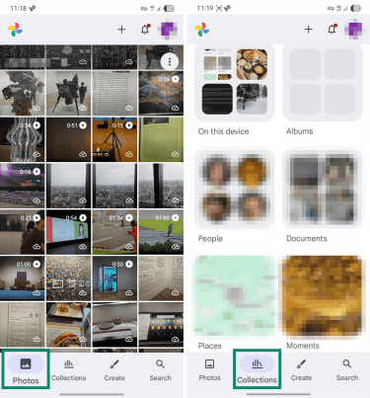Image resolution: width=370 pixels, height=398 pixels.
Task: Open the burger photo thumbnail
Action: point(68,325)
